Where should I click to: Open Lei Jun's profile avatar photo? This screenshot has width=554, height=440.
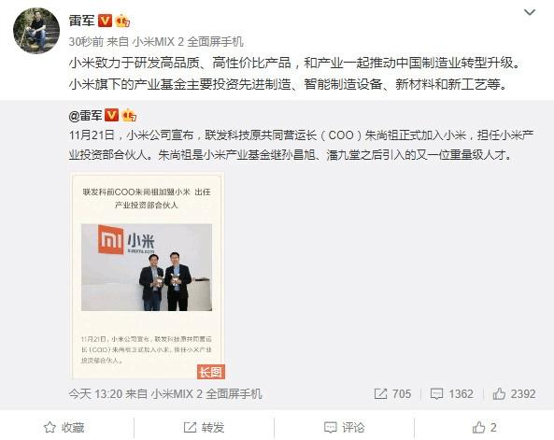[x=36, y=31]
